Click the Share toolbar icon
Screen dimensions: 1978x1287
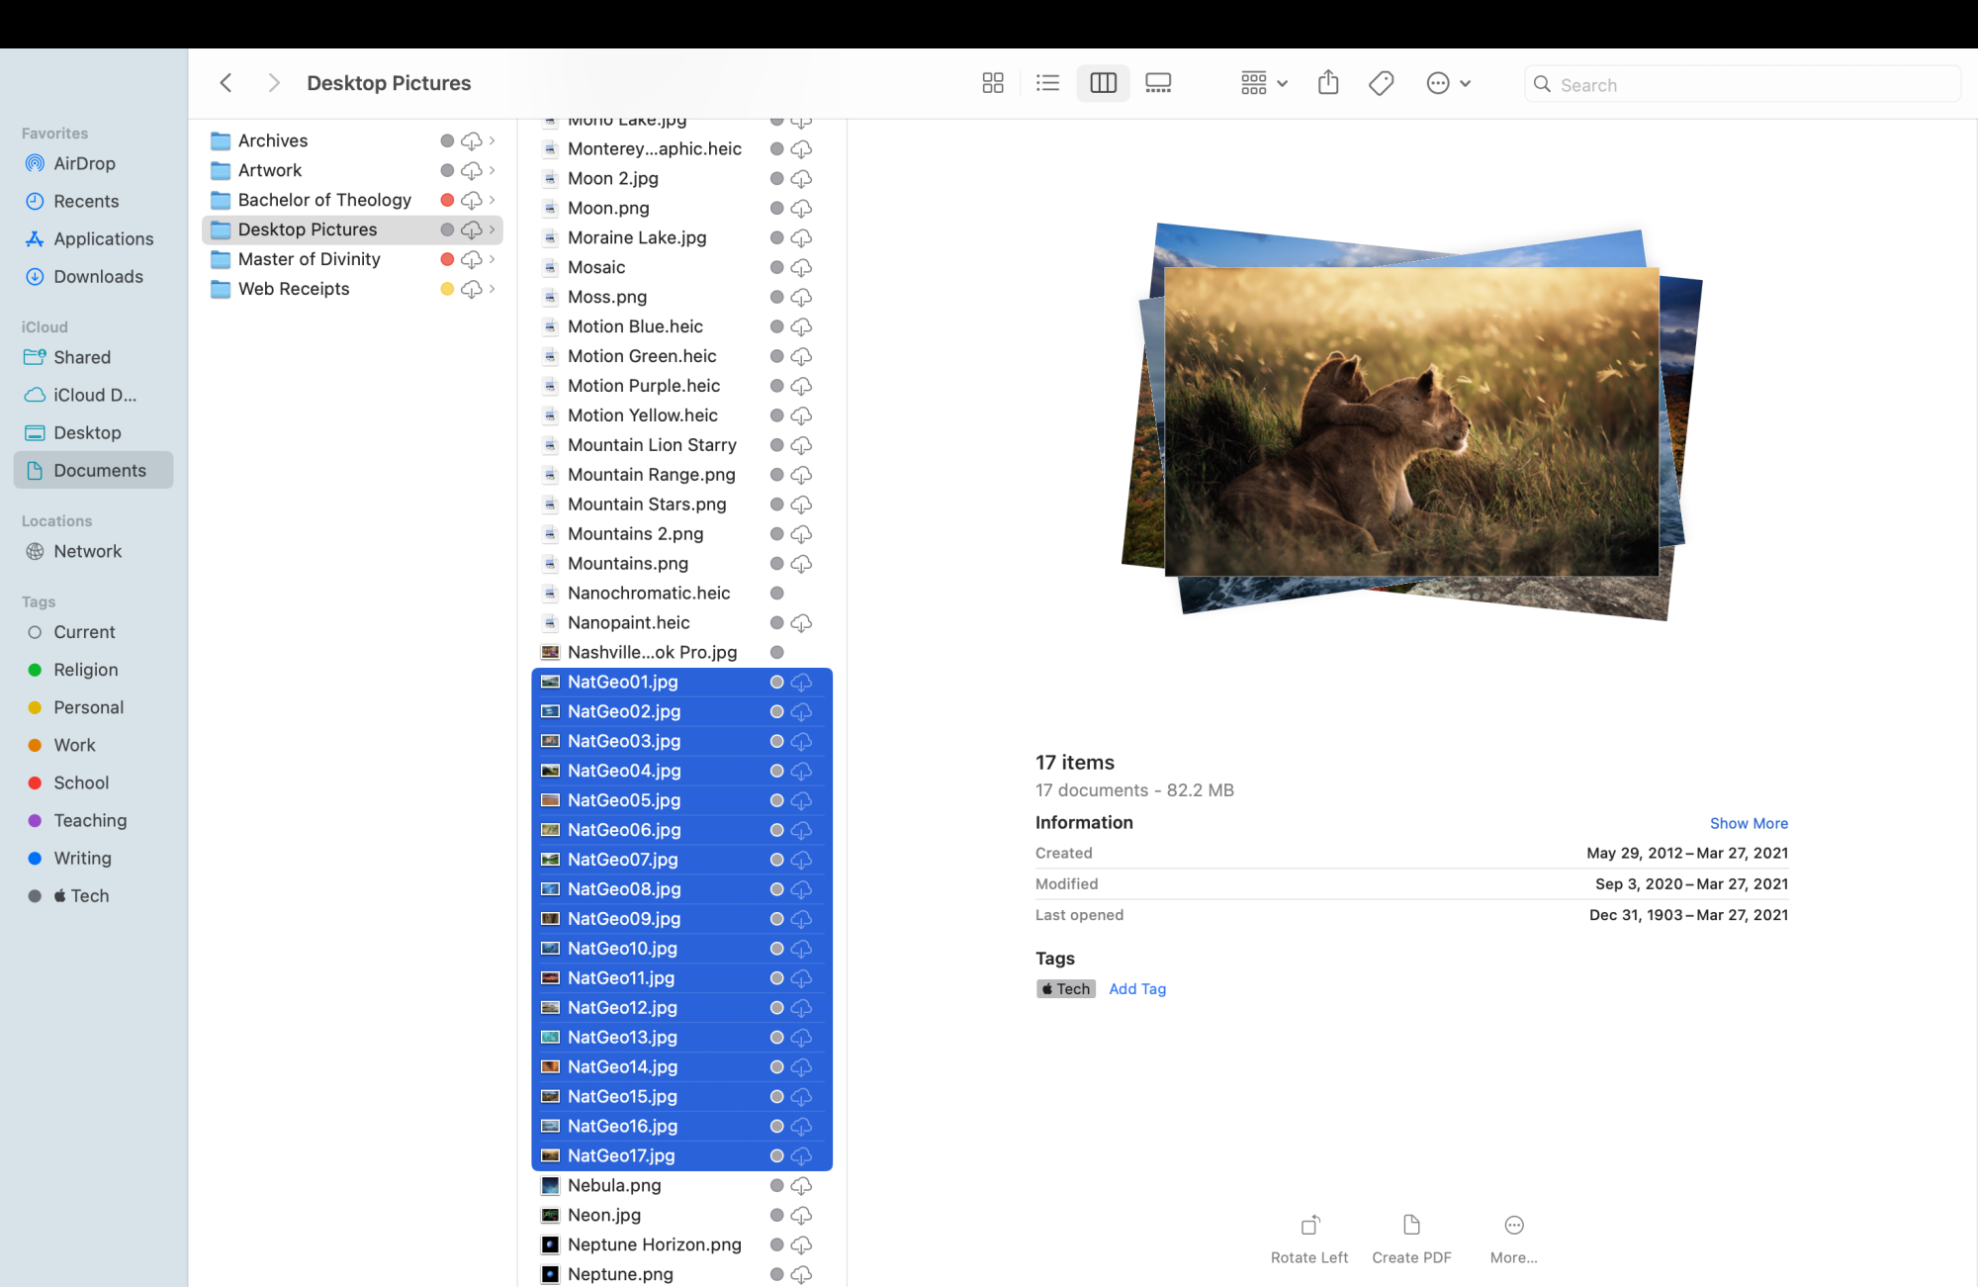pyautogui.click(x=1328, y=83)
